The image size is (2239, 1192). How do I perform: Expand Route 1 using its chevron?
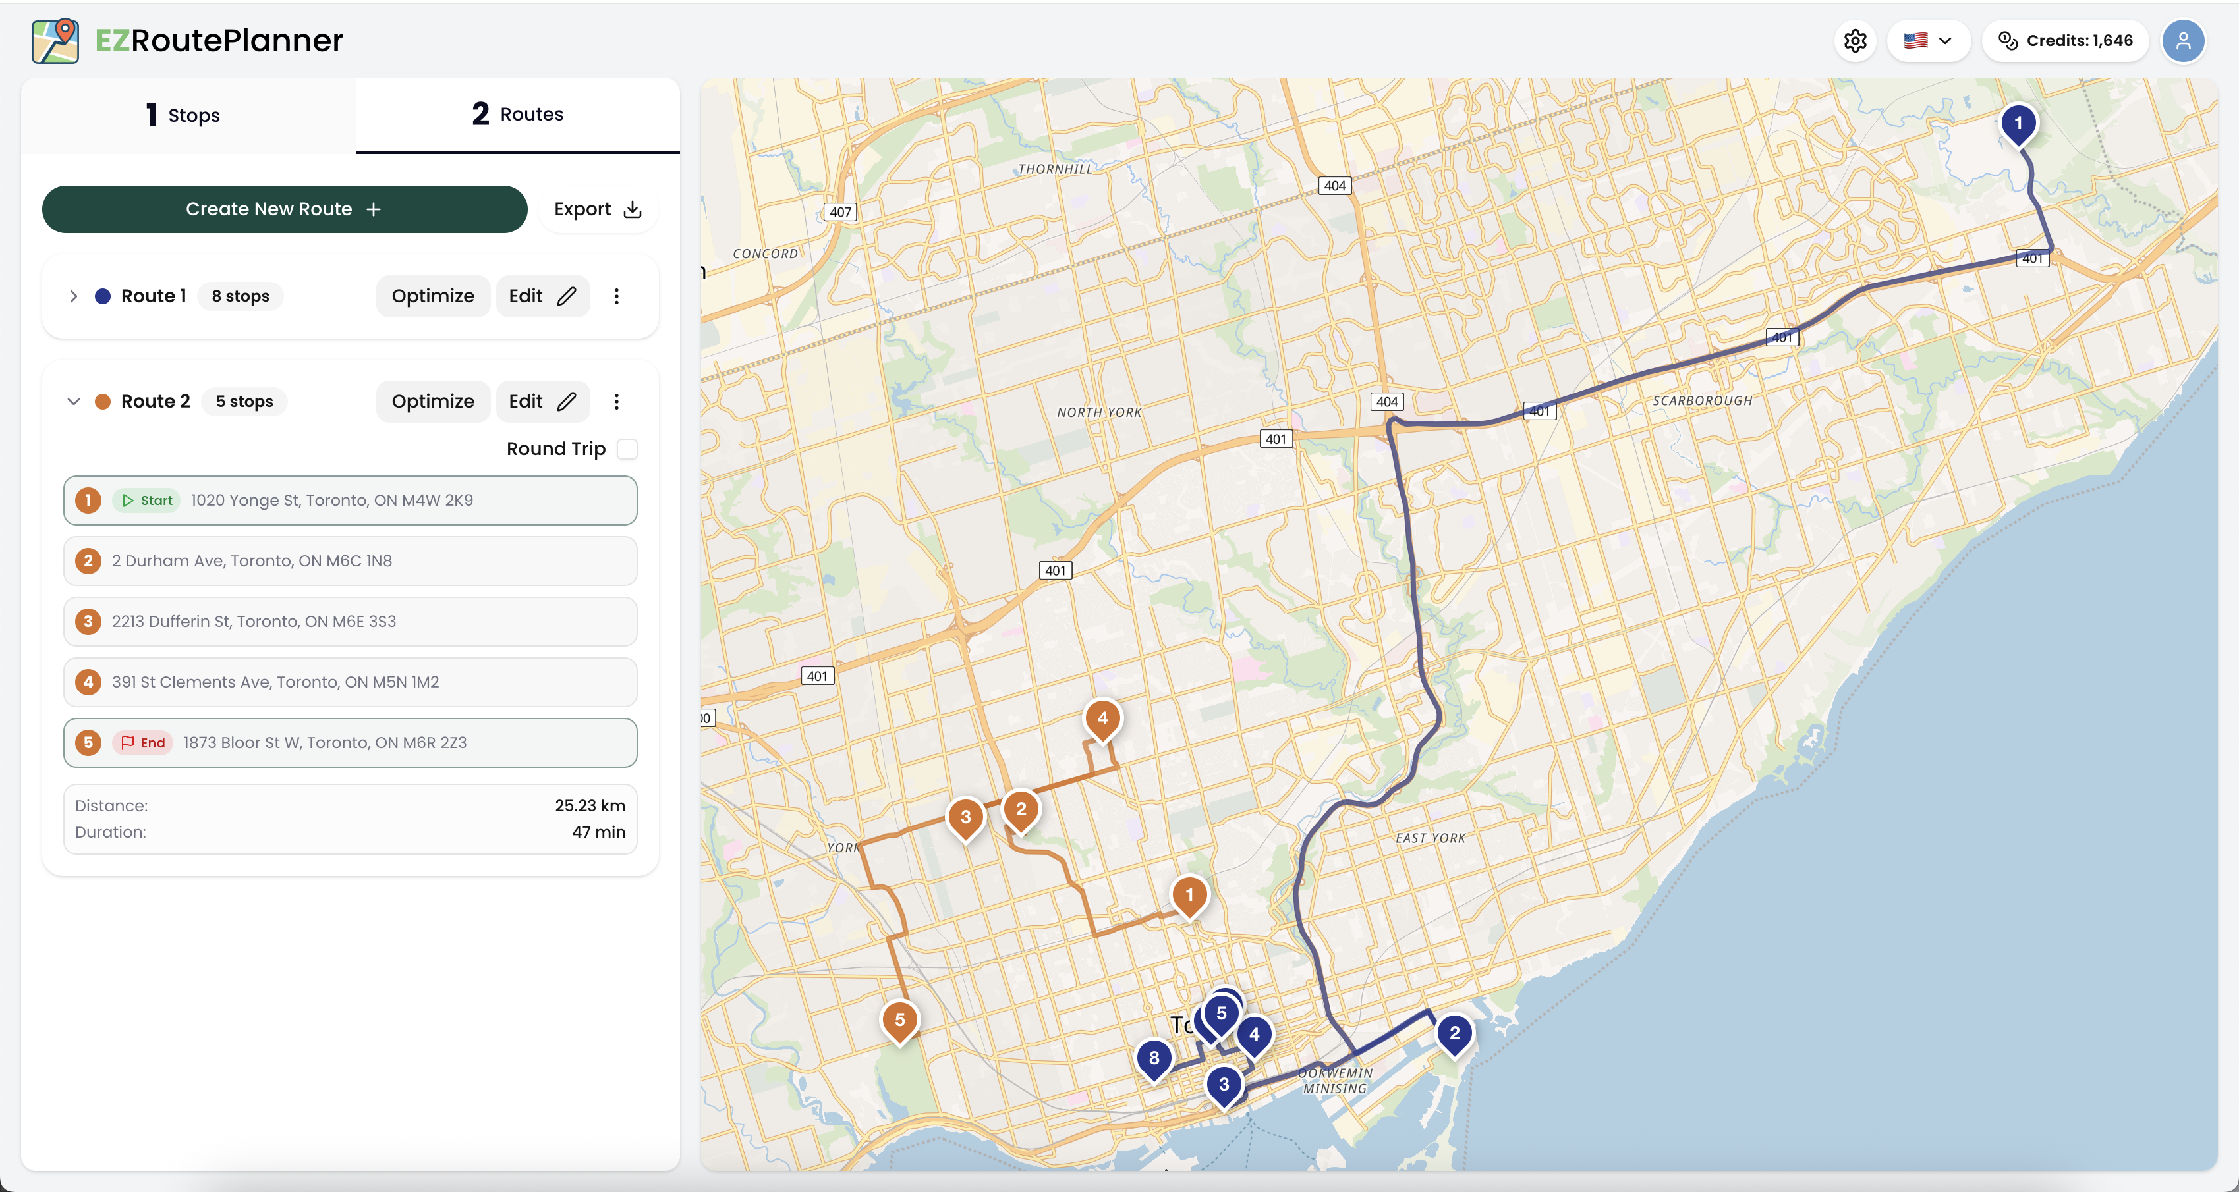click(74, 296)
